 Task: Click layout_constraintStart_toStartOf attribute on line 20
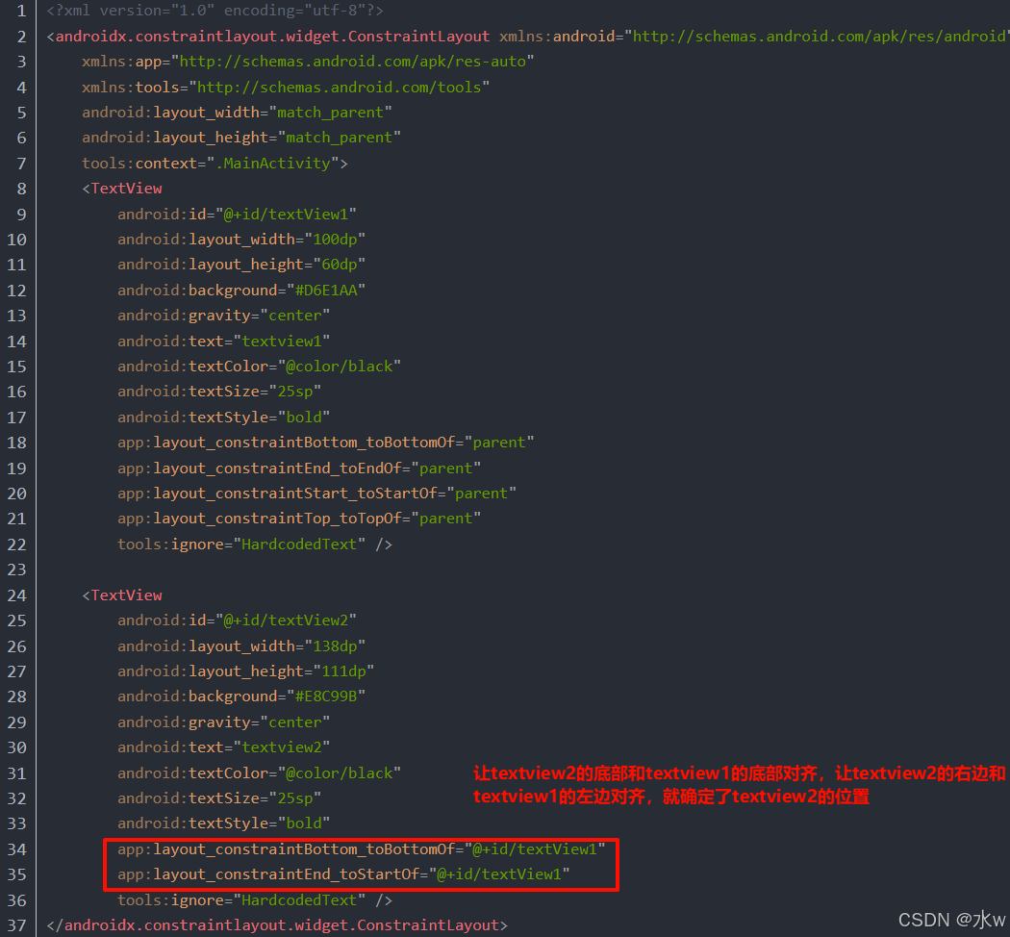point(316,494)
